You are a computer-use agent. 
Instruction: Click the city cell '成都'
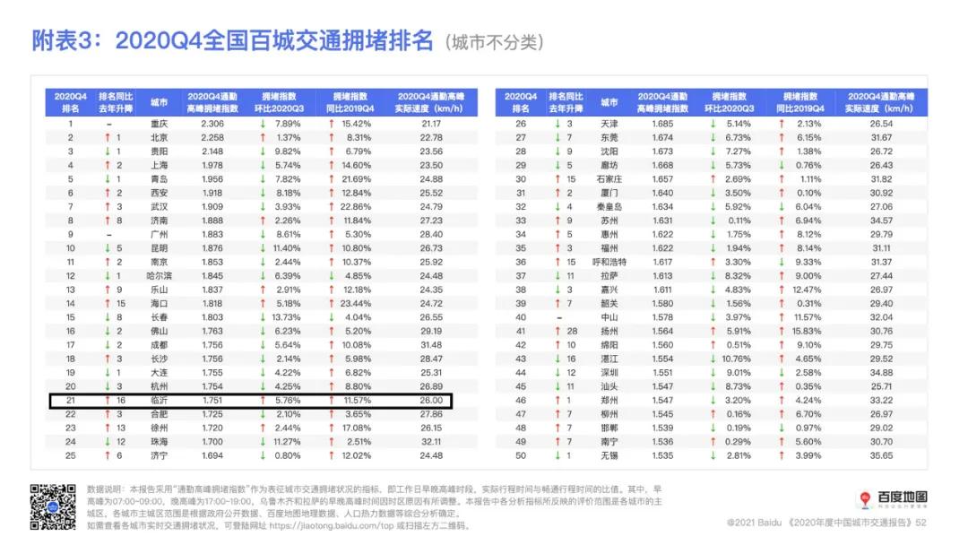[x=160, y=345]
